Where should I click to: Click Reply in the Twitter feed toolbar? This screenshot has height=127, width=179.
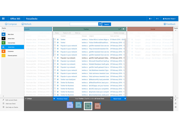point(57,33)
